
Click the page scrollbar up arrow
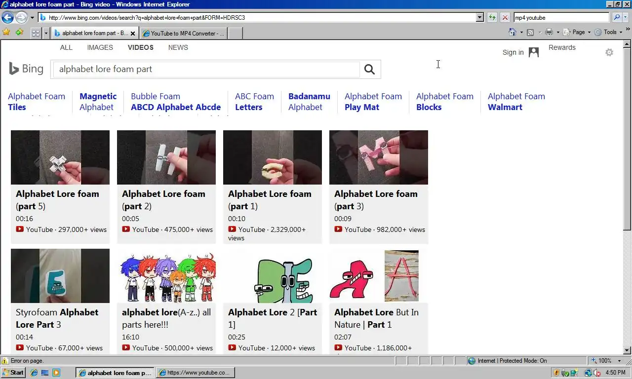point(627,44)
